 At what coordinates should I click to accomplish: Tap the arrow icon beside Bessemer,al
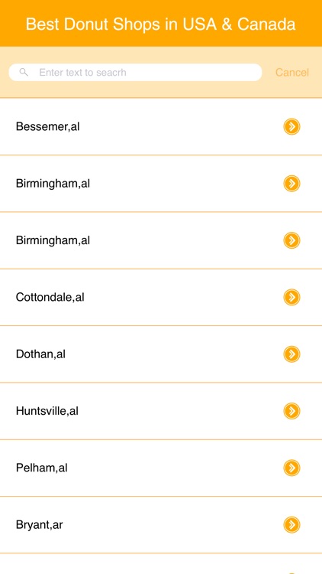click(x=291, y=126)
